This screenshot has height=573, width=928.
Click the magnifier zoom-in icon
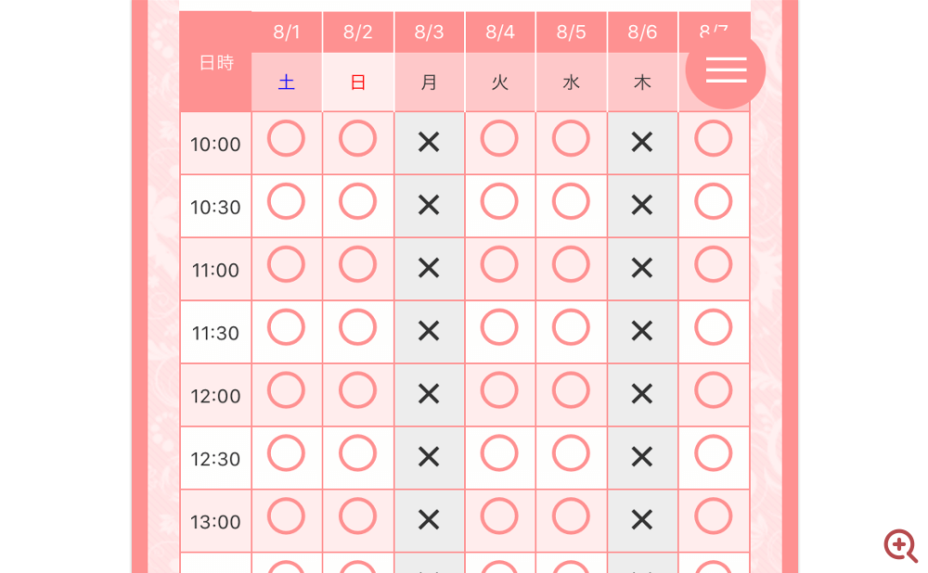[901, 545]
